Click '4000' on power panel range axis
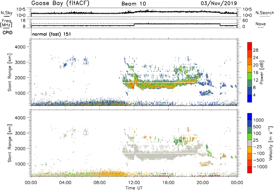274x190 pixels. pos(20,47)
